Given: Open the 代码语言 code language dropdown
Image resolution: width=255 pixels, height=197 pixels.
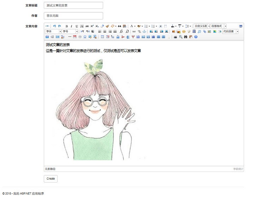Looking at the screenshot, I should (x=230, y=31).
